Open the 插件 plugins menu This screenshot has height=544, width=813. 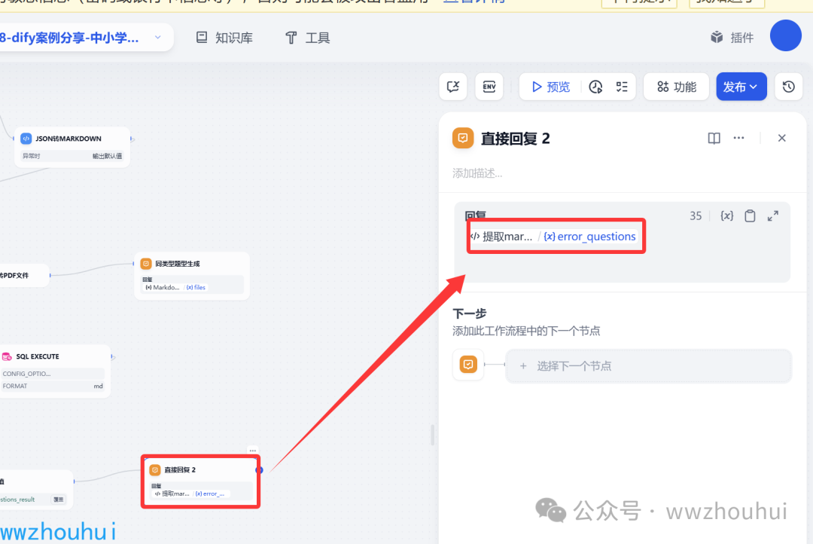click(732, 38)
